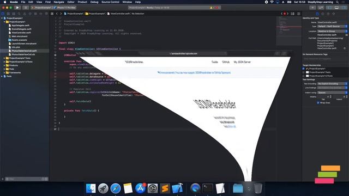Select Main.storyboard in navigator

coord(20,36)
